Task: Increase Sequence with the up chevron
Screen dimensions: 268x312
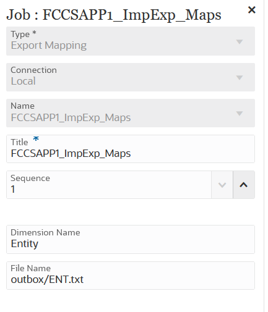Action: click(244, 185)
